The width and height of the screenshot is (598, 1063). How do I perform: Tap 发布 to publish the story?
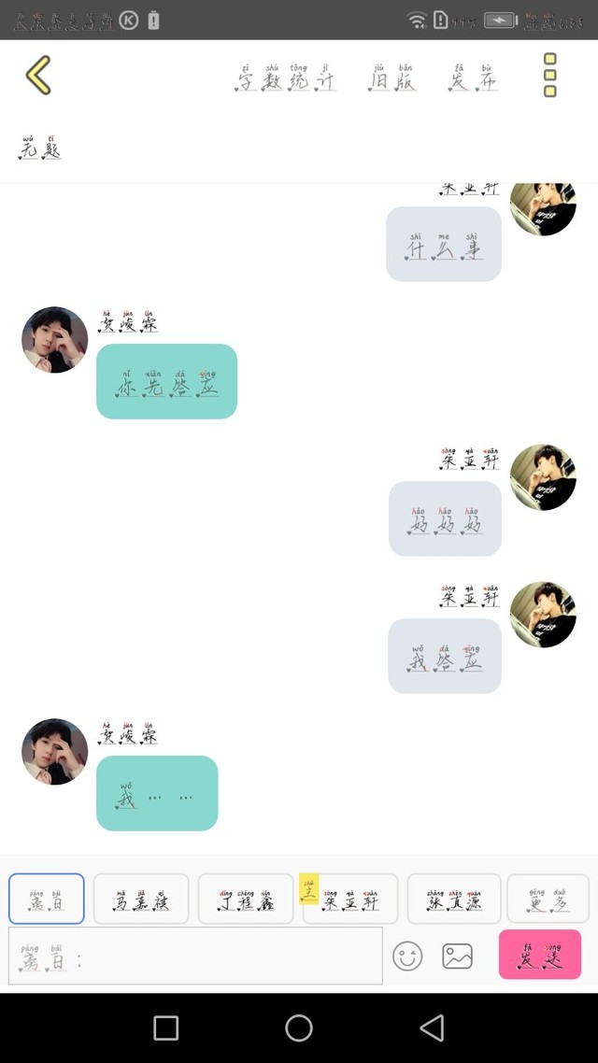473,78
